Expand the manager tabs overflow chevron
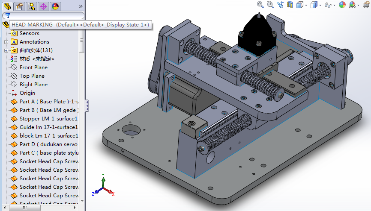Screen dimensions: 371x211 [x=81, y=6]
